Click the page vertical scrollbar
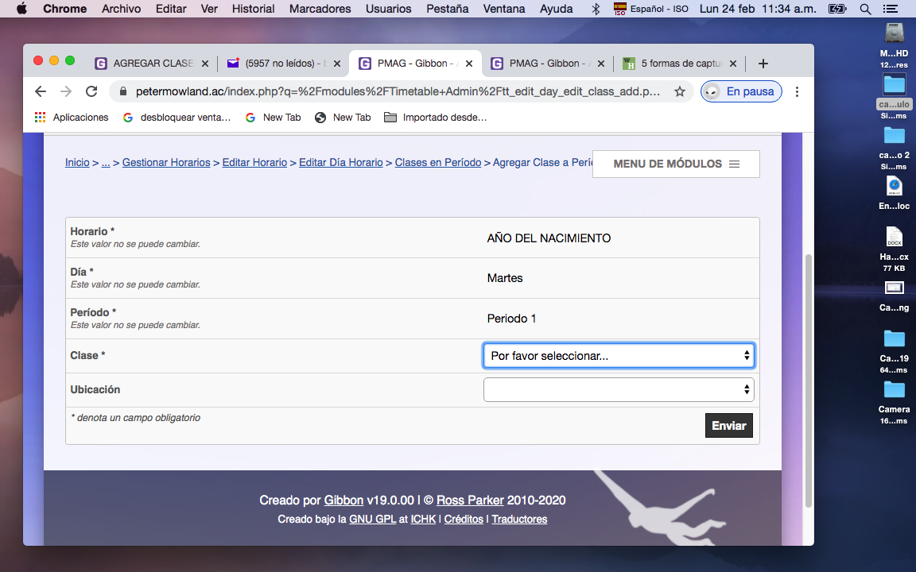This screenshot has width=916, height=572. [x=809, y=380]
